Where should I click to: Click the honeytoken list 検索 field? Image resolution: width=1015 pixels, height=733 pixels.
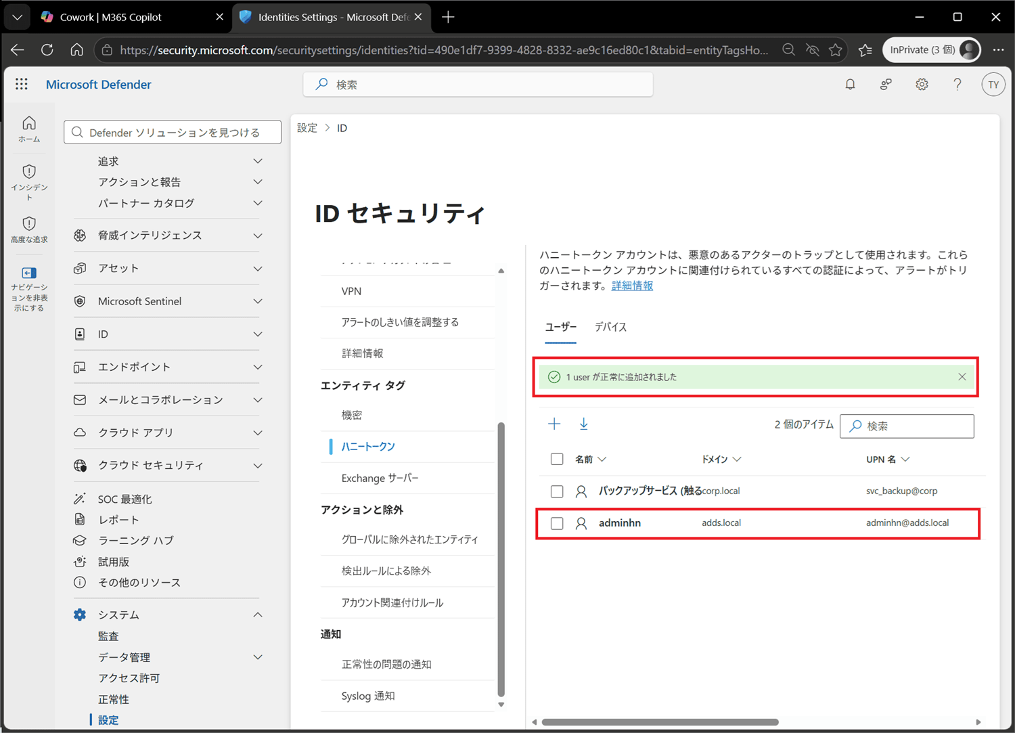pos(907,426)
